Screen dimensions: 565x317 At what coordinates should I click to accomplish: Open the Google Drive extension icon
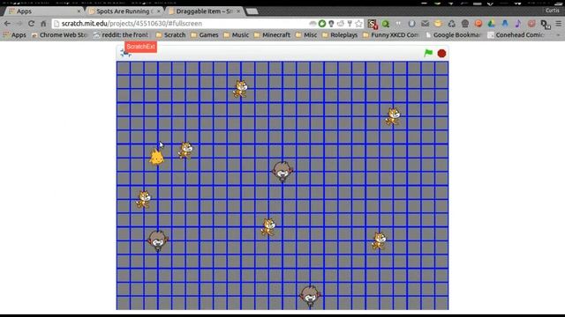[492, 24]
